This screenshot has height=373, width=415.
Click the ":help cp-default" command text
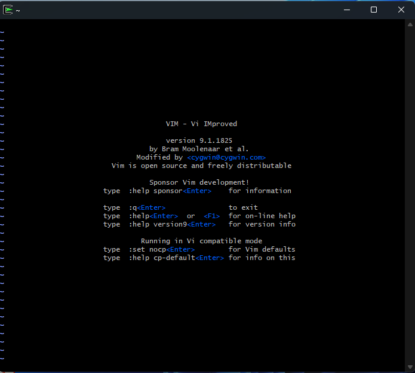pyautogui.click(x=162, y=258)
